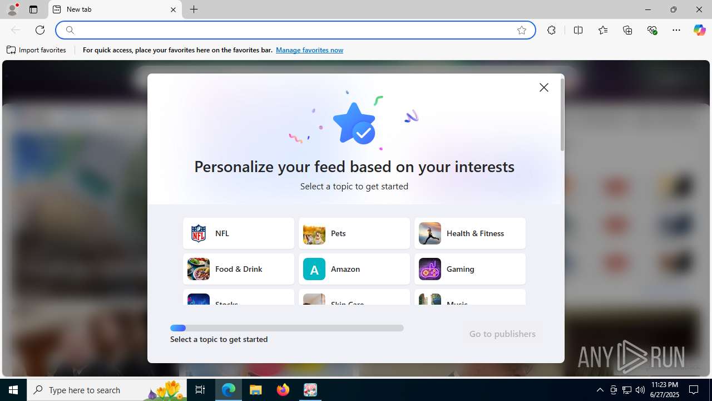Click the greyed Back arrow icon
This screenshot has width=712, height=401.
16,30
